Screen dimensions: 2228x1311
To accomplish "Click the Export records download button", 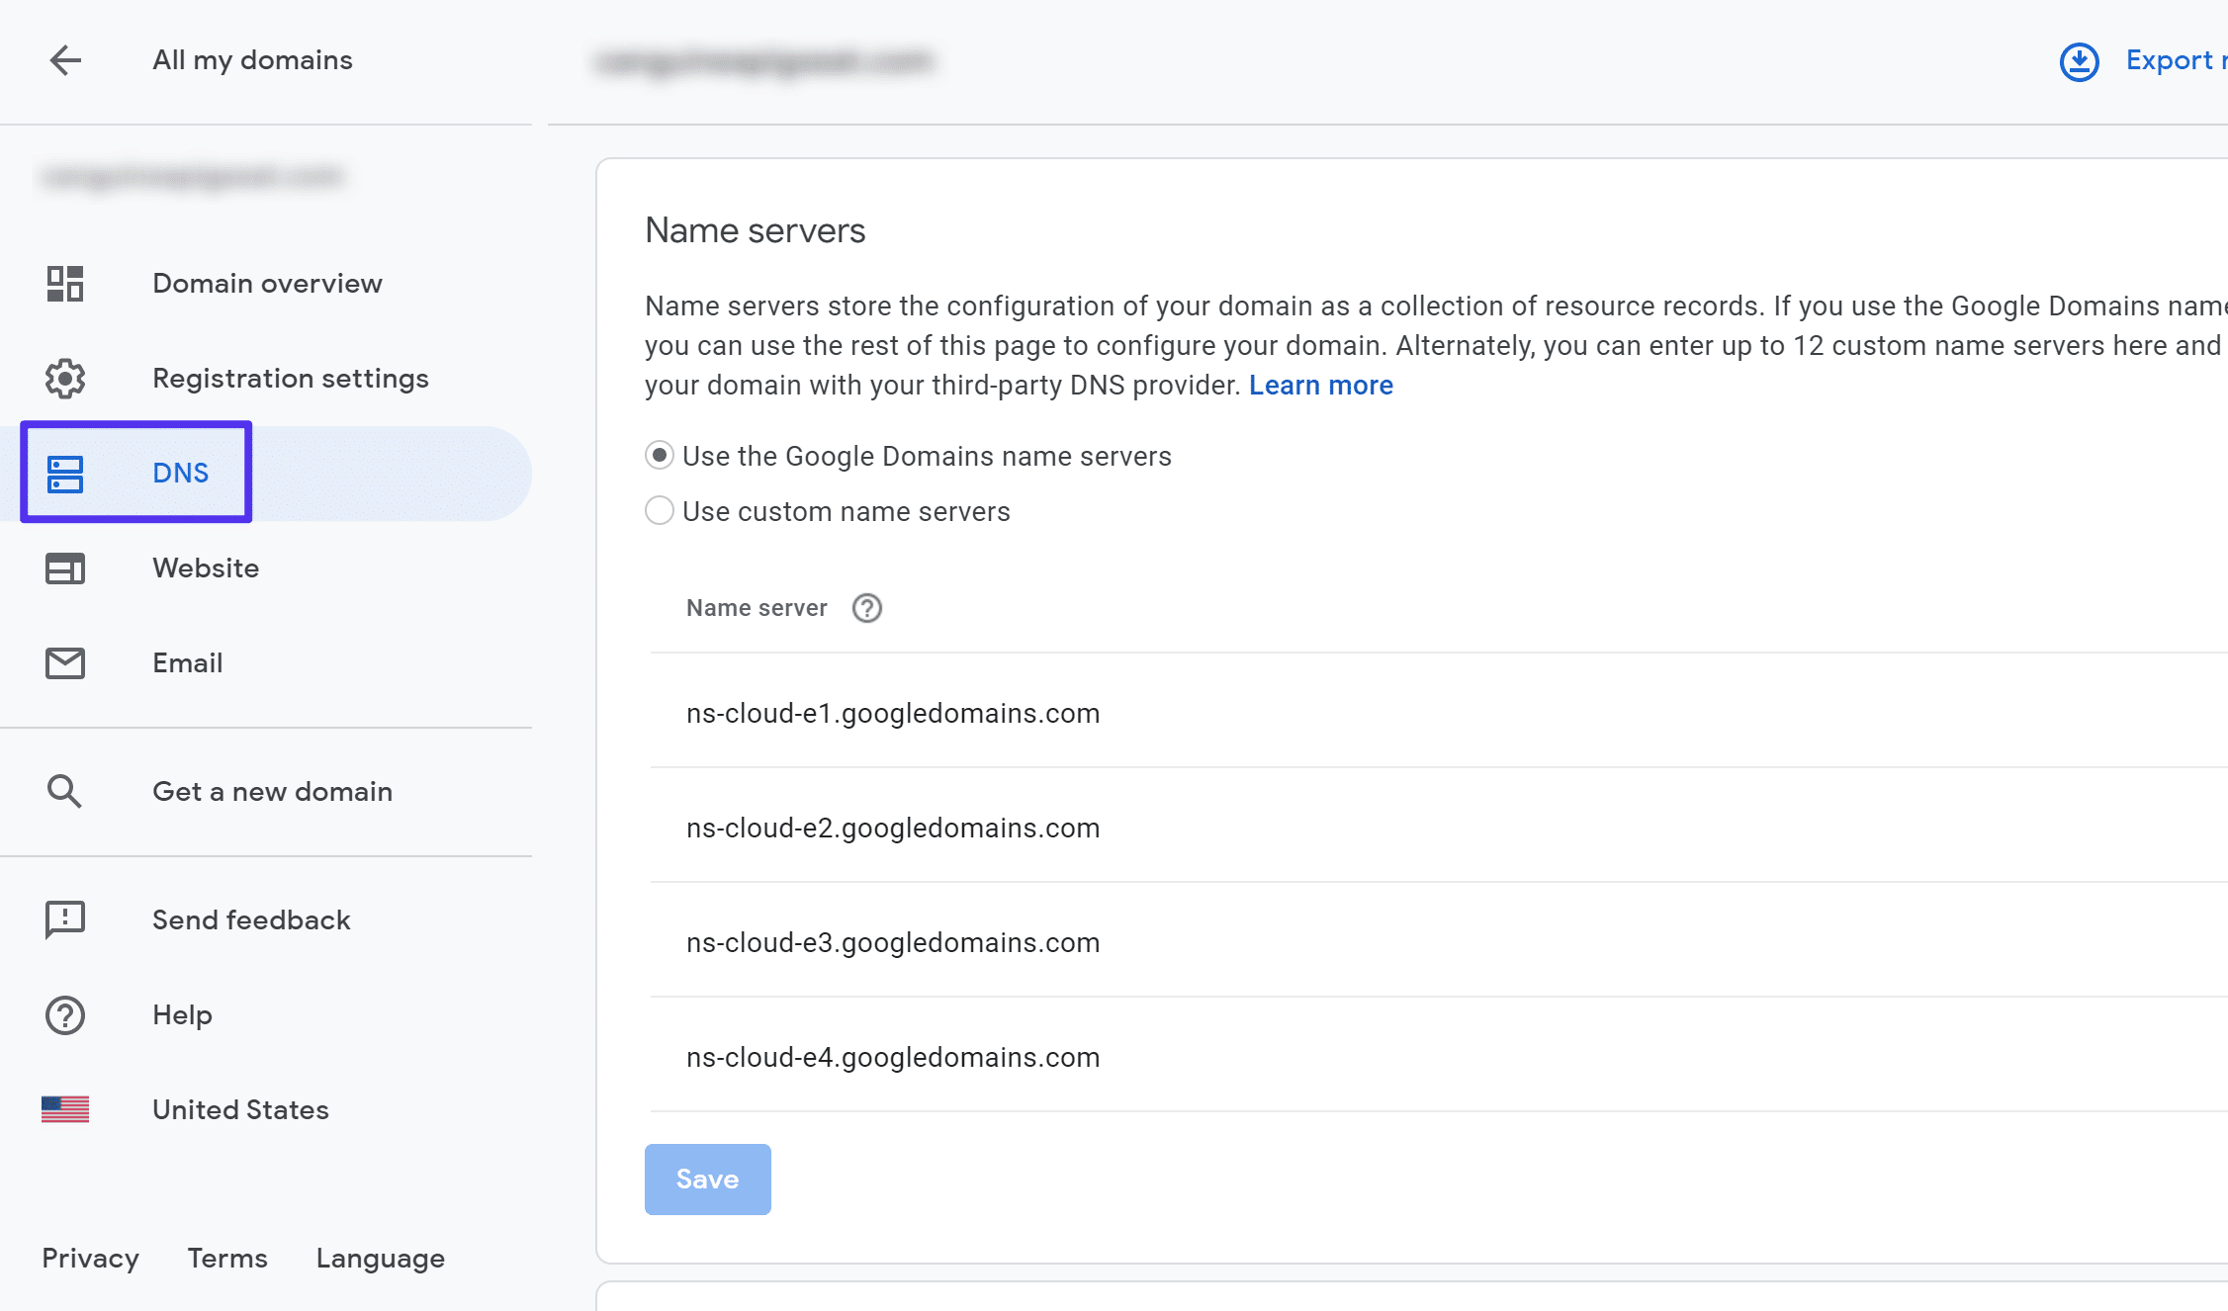I will click(x=2082, y=59).
